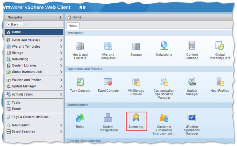Open the Host Profiles icon

coord(220,82)
